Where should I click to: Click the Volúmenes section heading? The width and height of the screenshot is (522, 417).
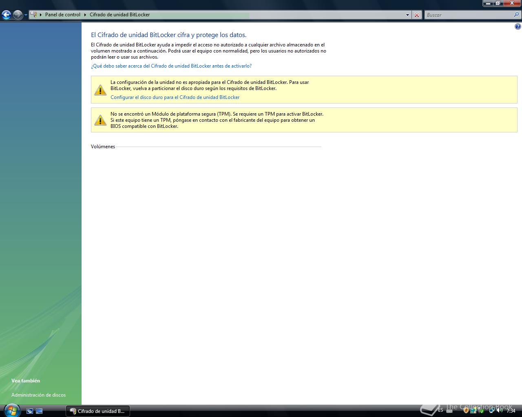click(103, 147)
